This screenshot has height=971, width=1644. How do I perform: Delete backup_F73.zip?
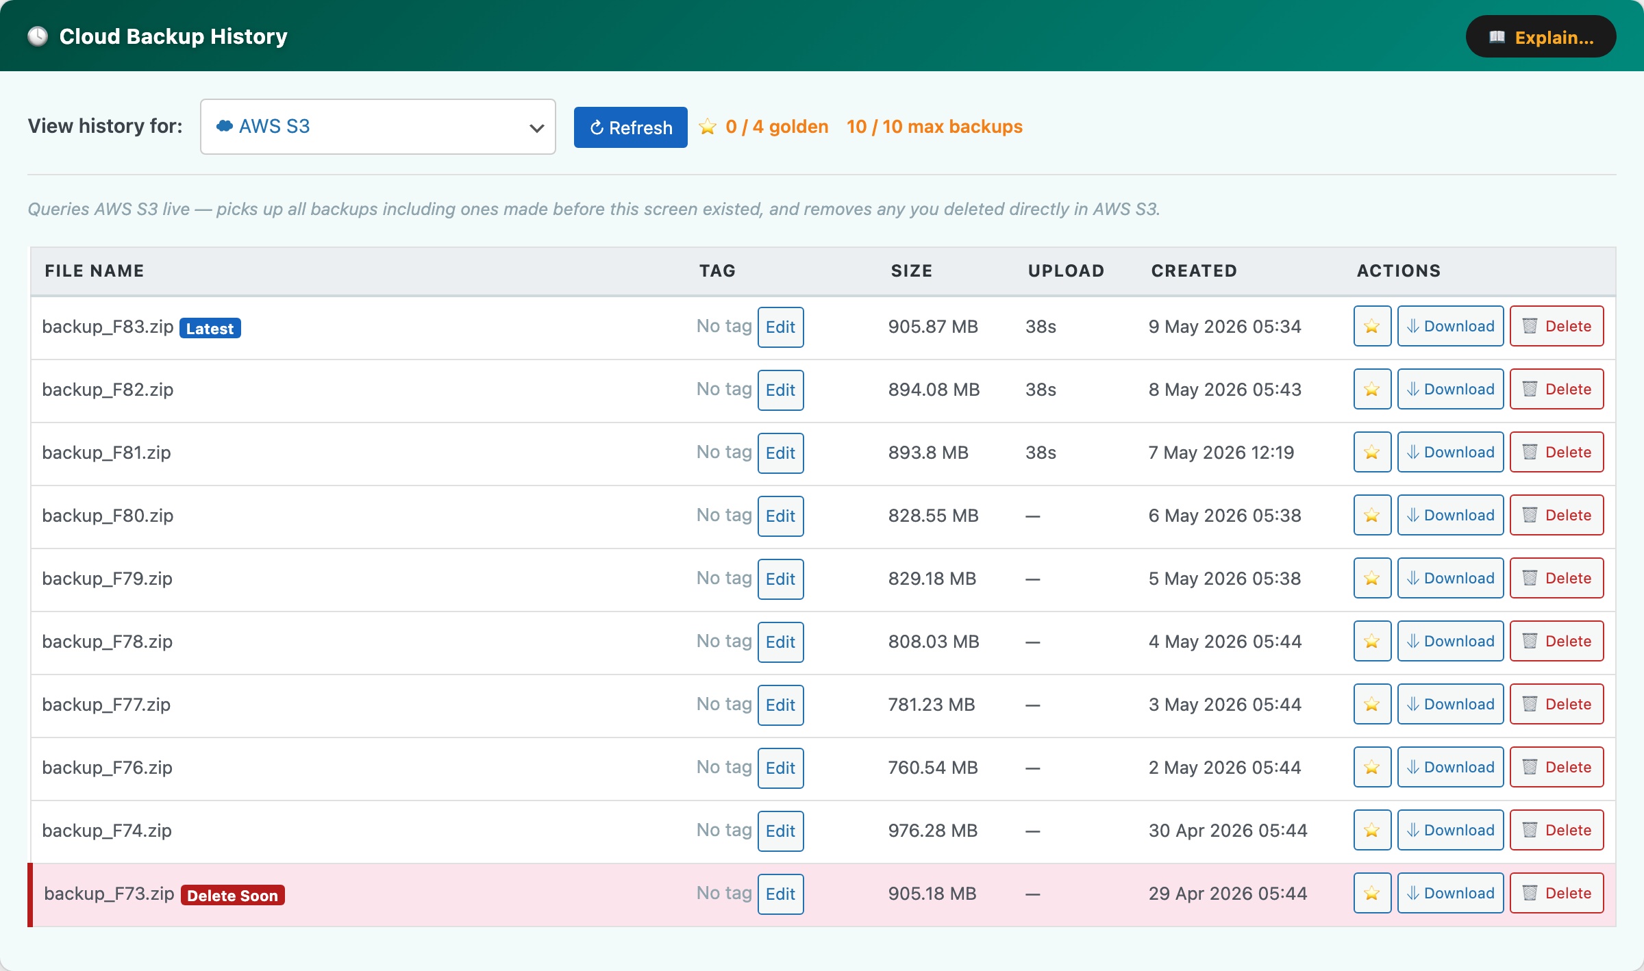[x=1557, y=894]
